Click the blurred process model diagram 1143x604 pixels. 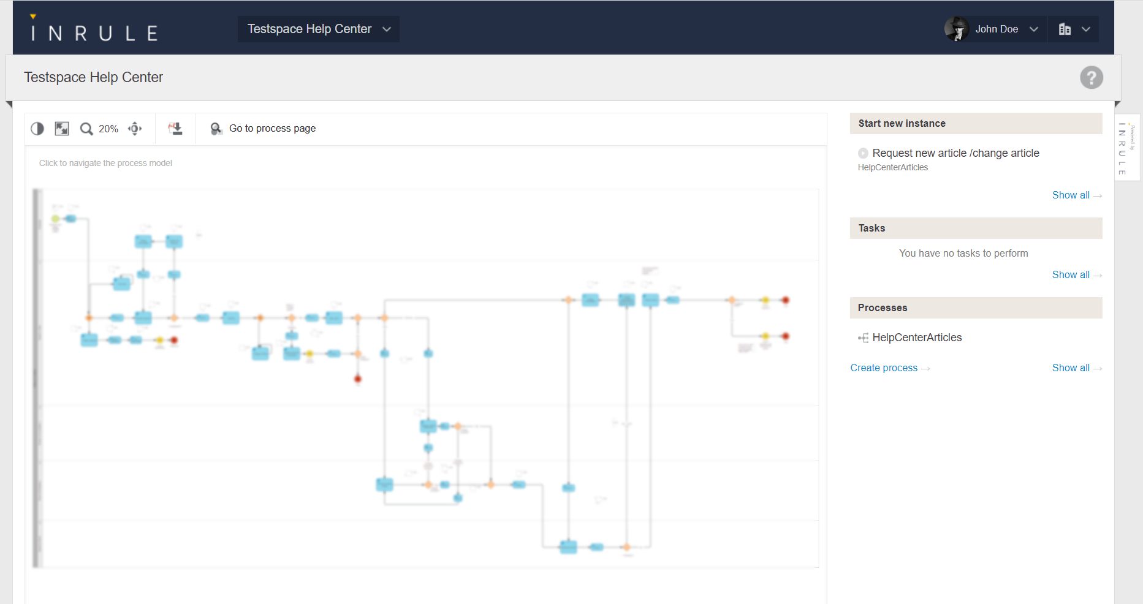point(425,378)
